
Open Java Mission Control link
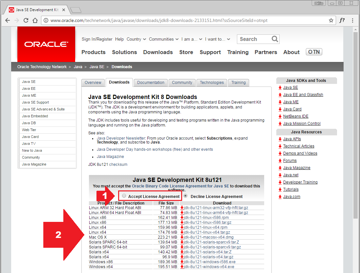302,124
